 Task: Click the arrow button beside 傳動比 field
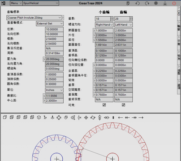44,96
